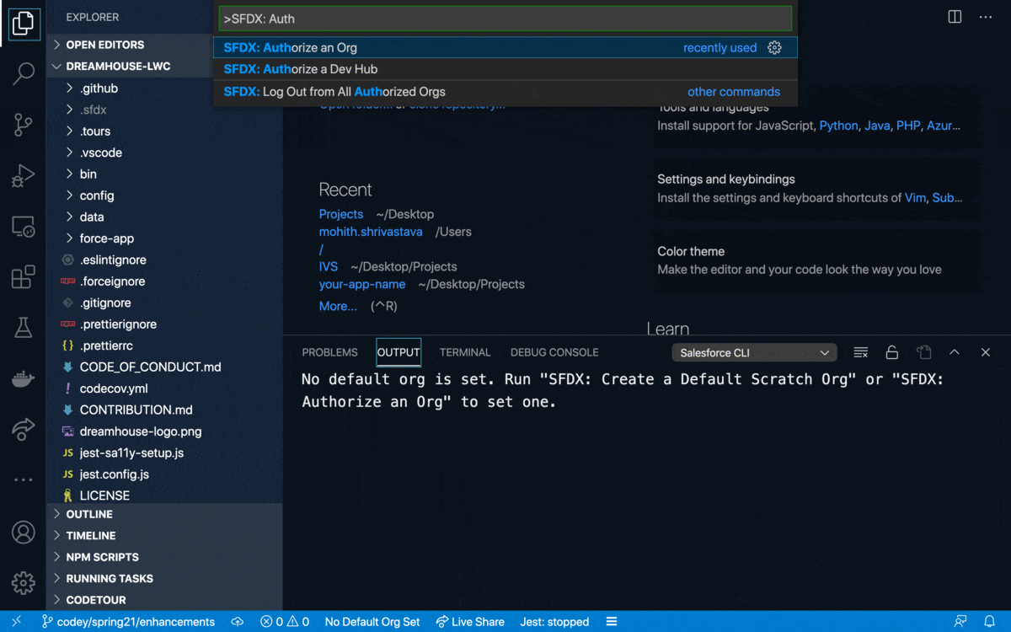Open the Run and Debug view icon
The height and width of the screenshot is (632, 1011).
(24, 175)
